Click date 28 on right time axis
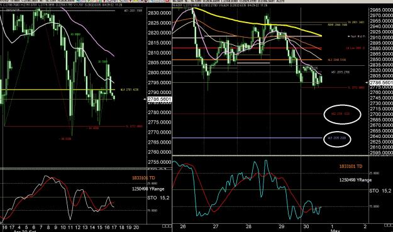 [x=248, y=226]
